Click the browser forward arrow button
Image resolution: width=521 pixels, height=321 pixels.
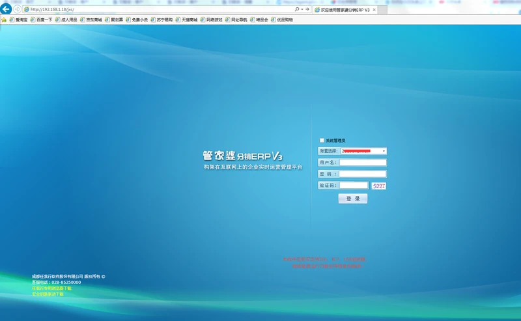(18, 9)
